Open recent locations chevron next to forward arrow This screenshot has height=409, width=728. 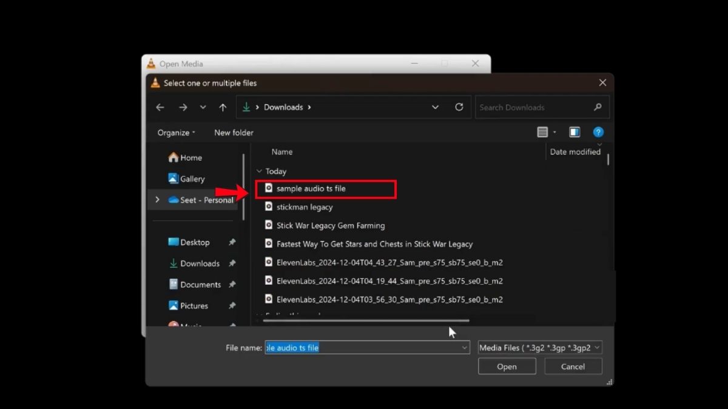point(203,107)
